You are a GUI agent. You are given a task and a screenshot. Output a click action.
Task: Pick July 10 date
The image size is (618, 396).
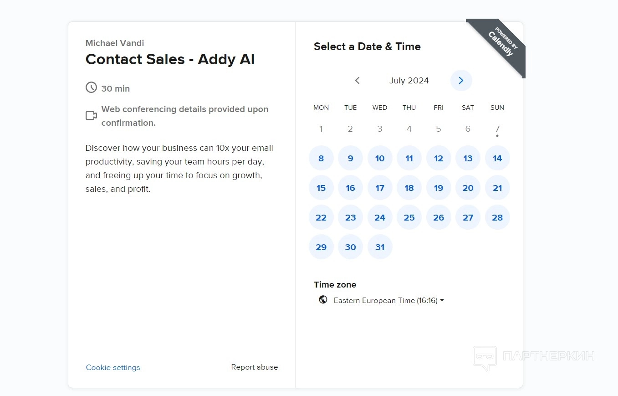pos(380,159)
